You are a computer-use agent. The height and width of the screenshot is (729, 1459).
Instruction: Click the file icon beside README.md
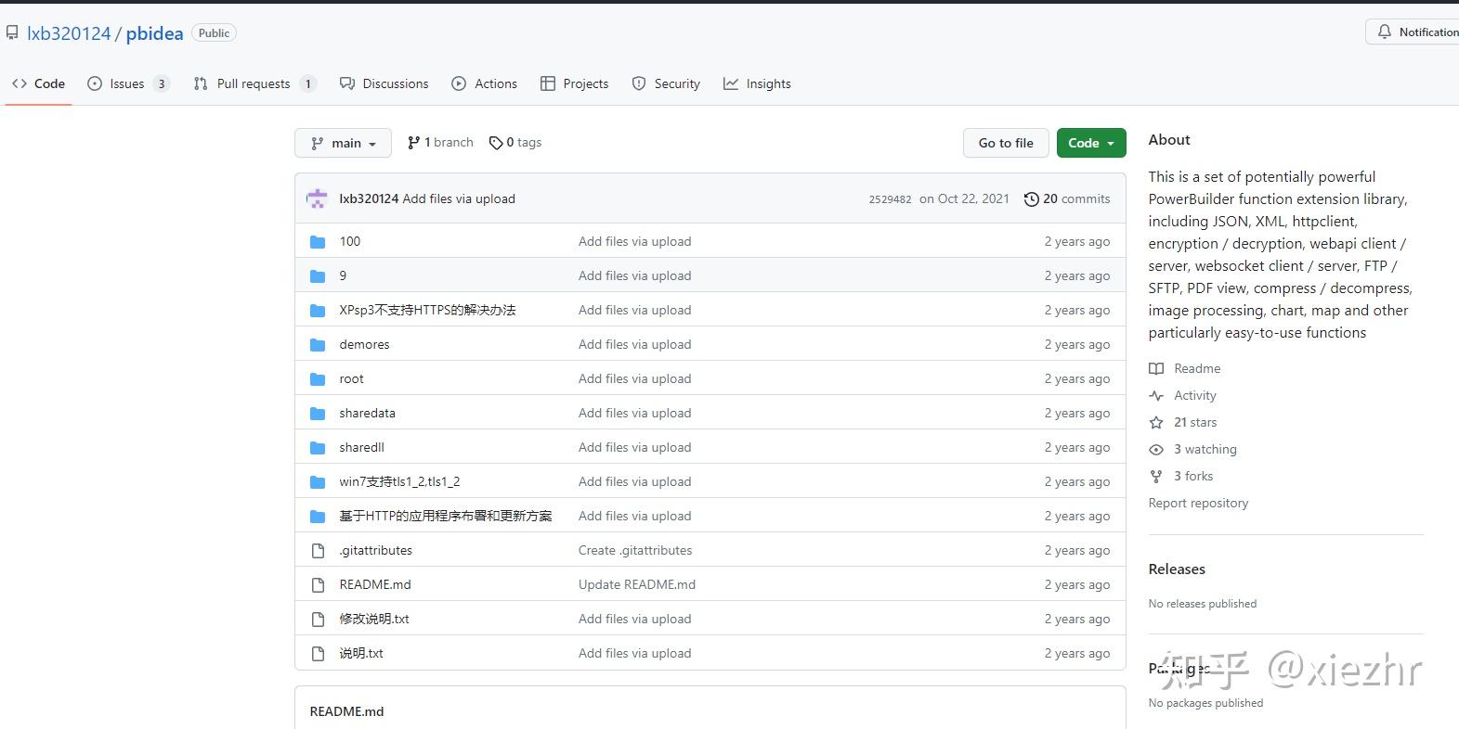(x=318, y=584)
